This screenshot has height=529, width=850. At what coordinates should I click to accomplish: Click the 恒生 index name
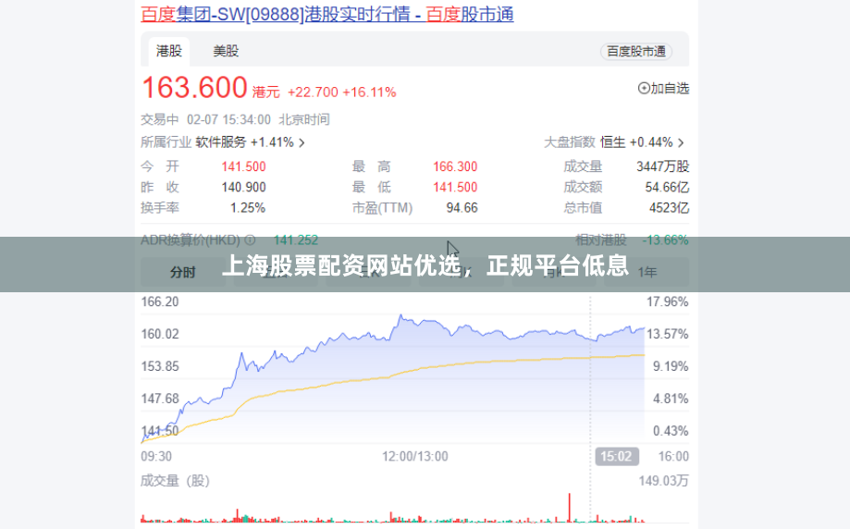(x=613, y=142)
